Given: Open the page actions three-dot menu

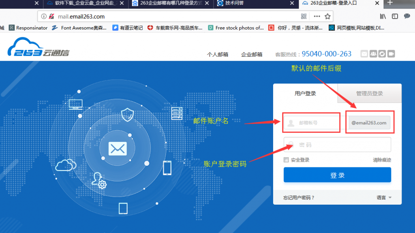Looking at the screenshot, I should click(x=317, y=17).
